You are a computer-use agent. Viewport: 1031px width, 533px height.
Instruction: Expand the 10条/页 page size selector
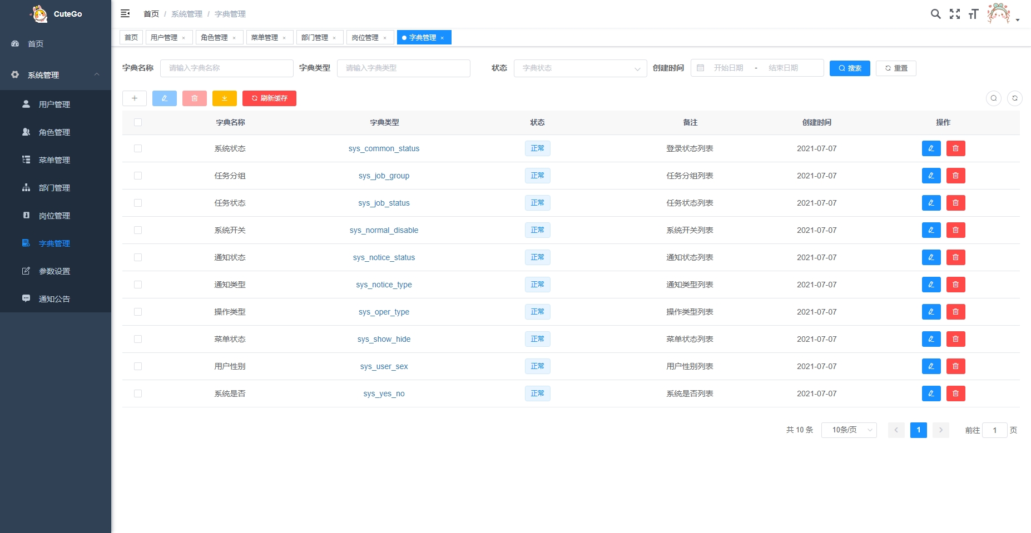pos(849,430)
